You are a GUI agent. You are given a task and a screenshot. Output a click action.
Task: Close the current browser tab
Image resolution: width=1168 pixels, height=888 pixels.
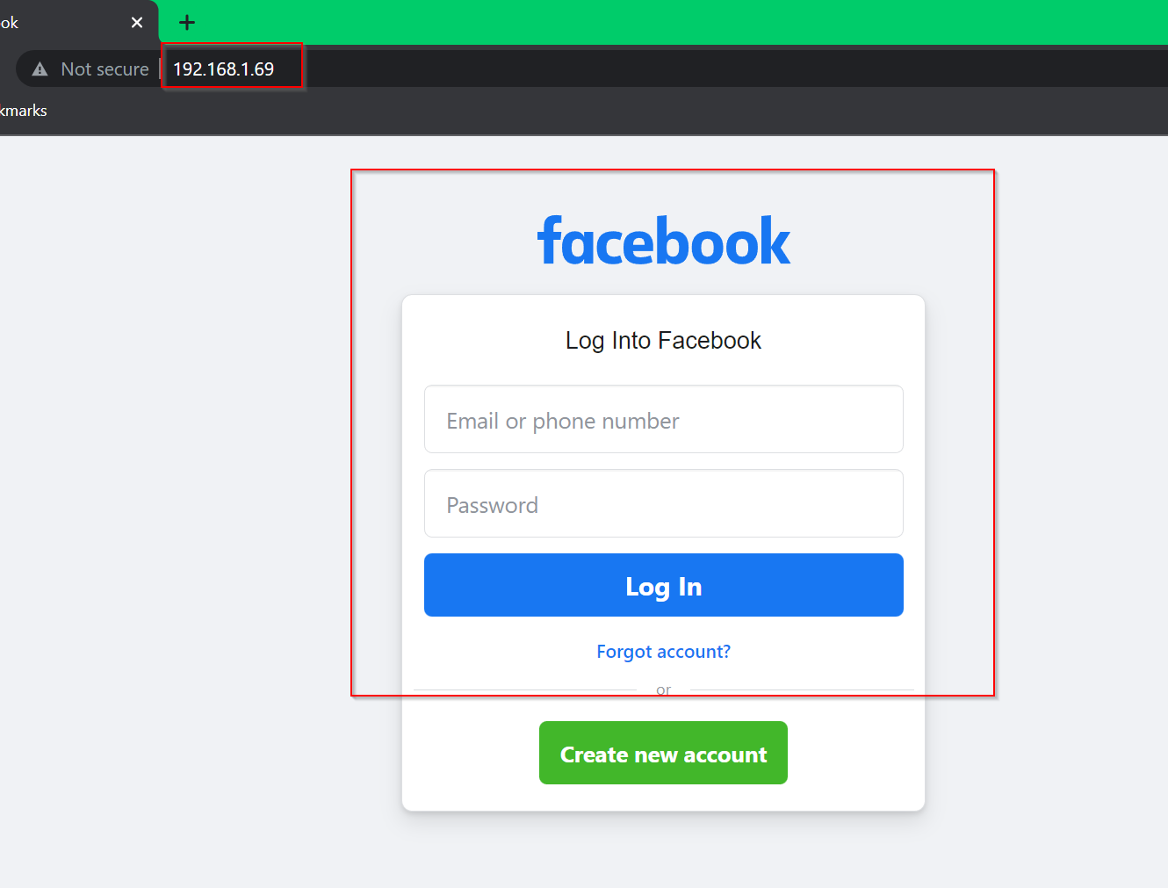(137, 23)
